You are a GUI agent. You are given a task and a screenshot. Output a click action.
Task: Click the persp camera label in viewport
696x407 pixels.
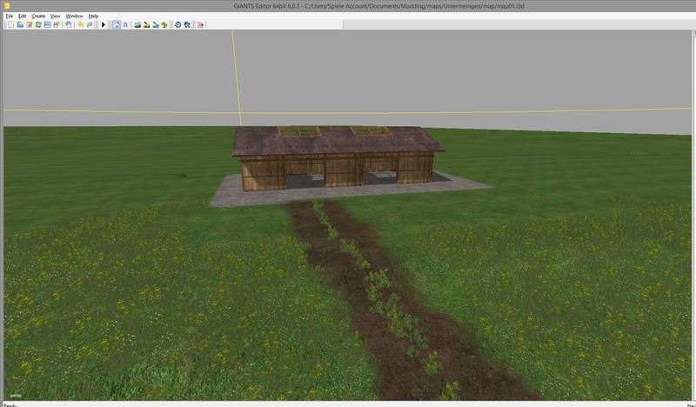(16, 396)
